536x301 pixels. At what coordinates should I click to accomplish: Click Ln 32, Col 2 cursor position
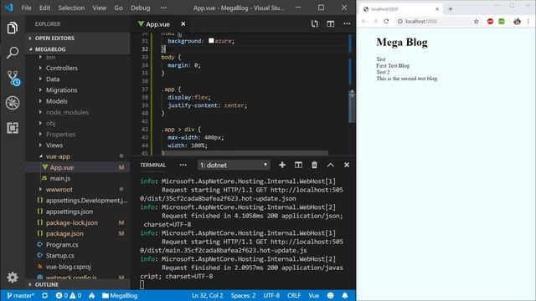tap(207, 295)
